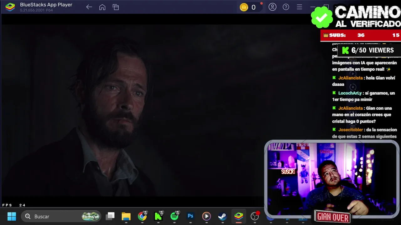Open OBS Studio from the taskbar
The width and height of the screenshot is (401, 225).
click(x=255, y=216)
